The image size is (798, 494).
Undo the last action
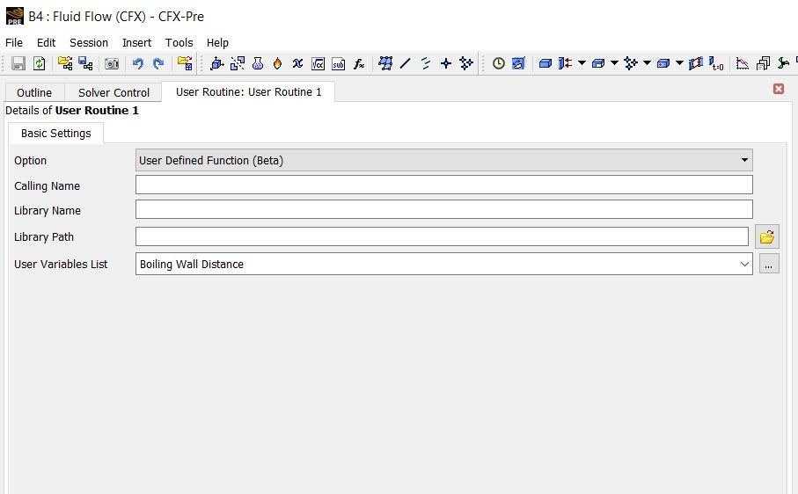pos(138,63)
